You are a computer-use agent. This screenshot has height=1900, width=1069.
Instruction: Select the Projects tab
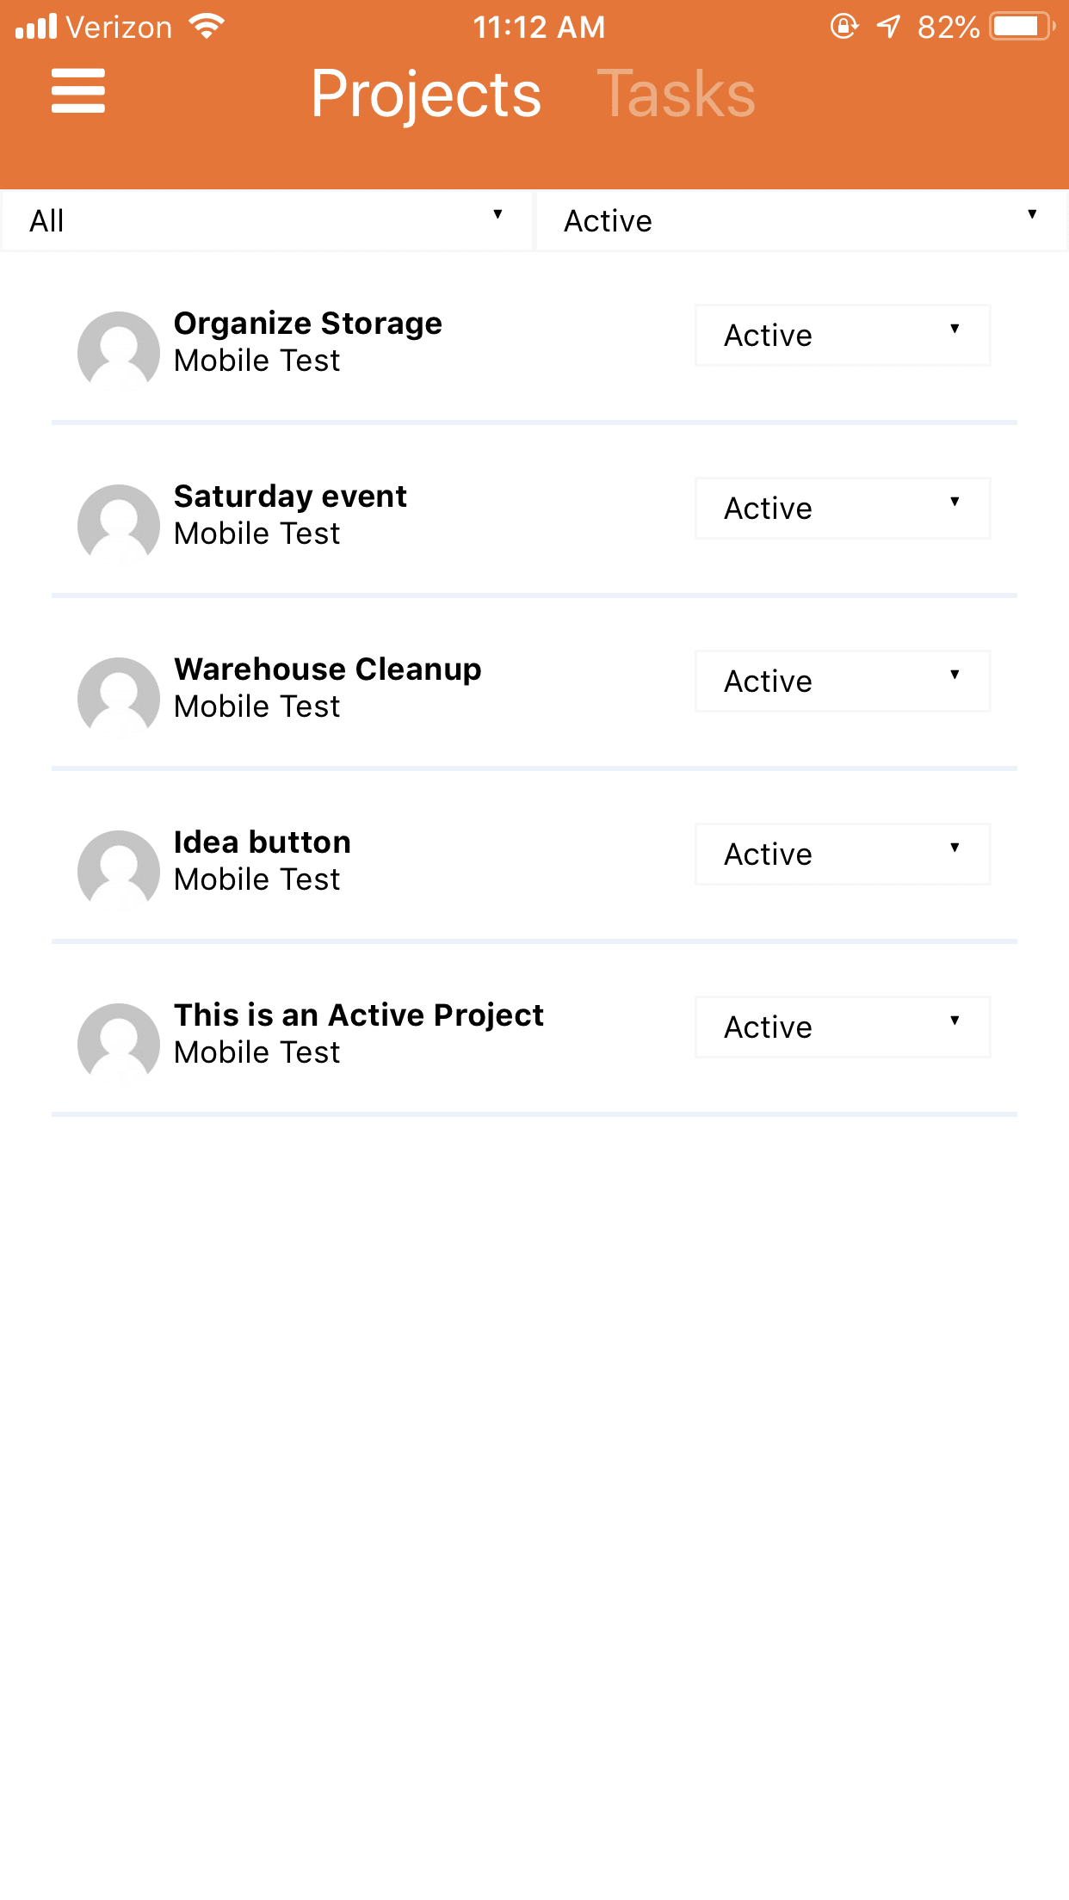(x=426, y=94)
